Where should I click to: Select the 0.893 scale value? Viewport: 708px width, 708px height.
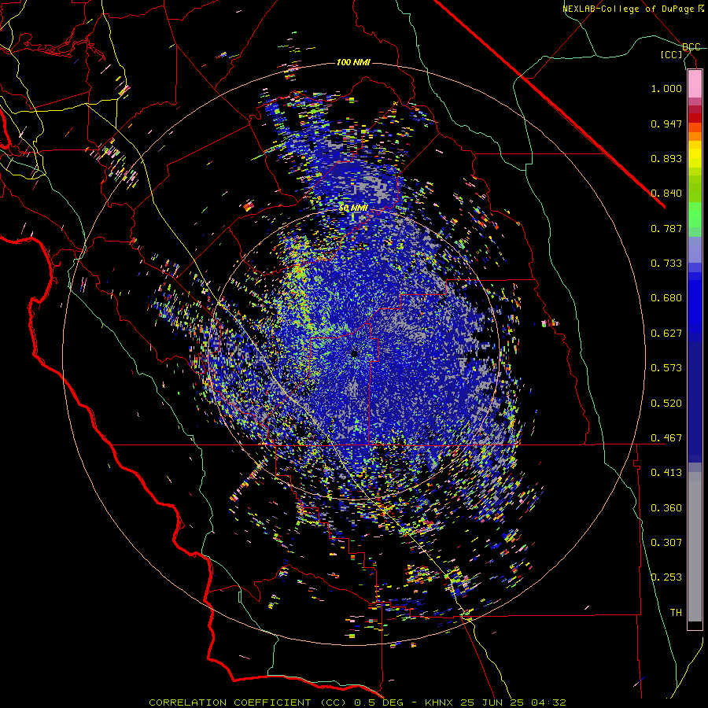[666, 158]
